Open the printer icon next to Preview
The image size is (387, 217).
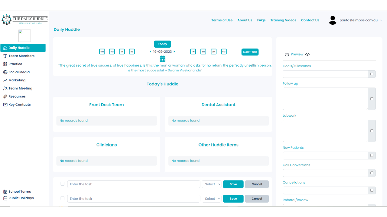[x=287, y=54]
